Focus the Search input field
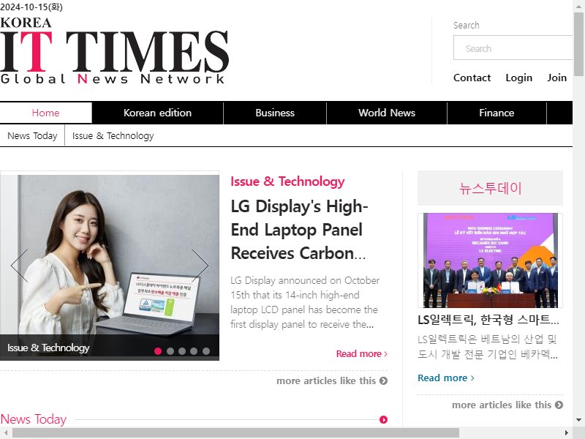585x439 pixels. [513, 48]
